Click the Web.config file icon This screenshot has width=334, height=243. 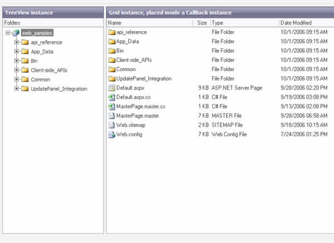(x=111, y=135)
